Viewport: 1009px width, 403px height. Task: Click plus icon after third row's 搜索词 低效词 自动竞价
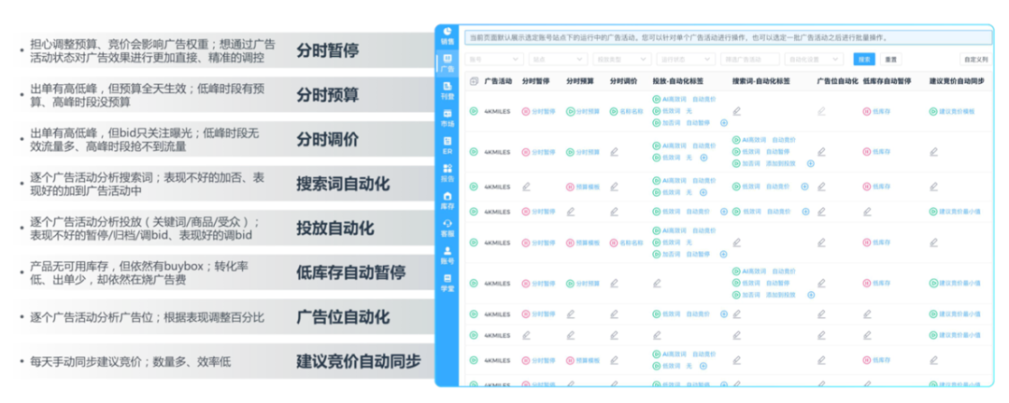(805, 187)
